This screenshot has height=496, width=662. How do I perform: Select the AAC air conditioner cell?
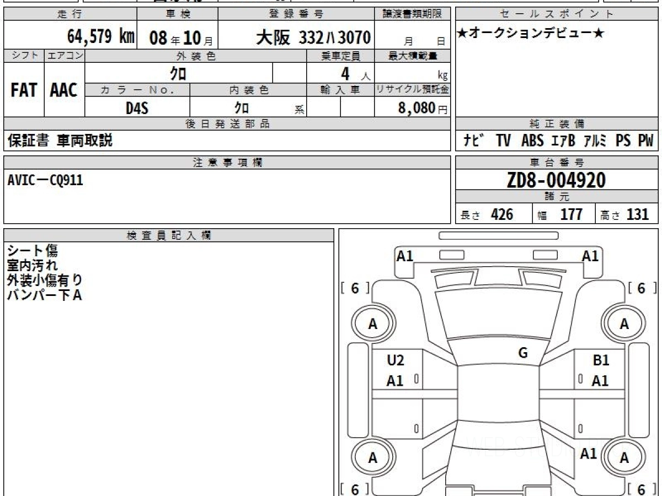click(64, 90)
